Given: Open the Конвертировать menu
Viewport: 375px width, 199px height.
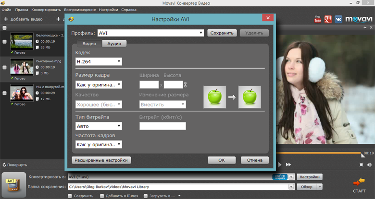Looking at the screenshot, I should point(46,10).
